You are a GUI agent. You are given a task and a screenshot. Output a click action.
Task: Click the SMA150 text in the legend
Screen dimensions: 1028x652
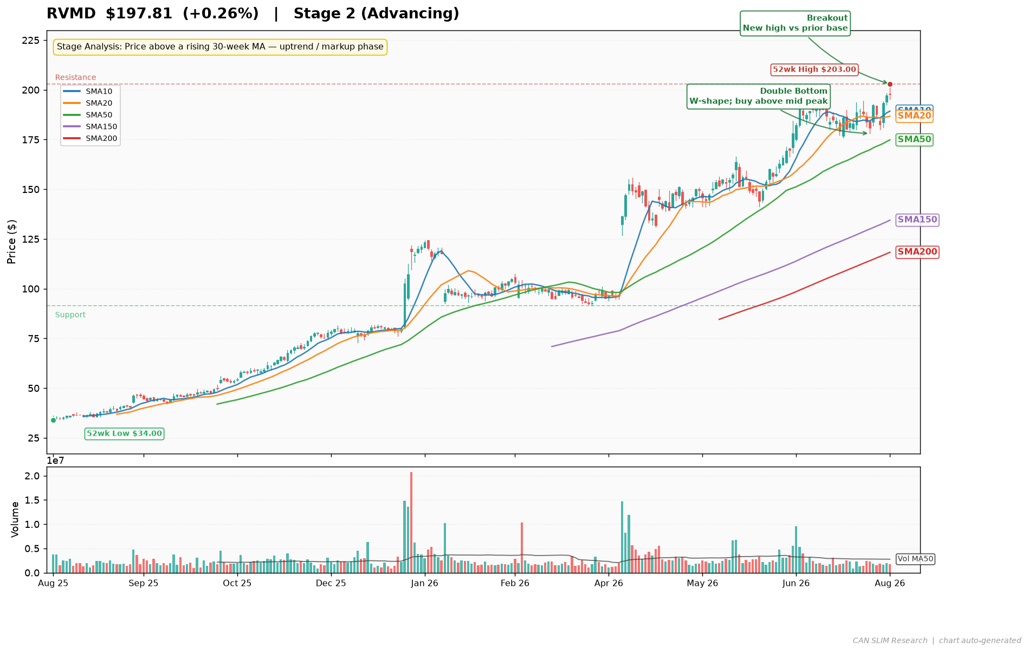[101, 127]
